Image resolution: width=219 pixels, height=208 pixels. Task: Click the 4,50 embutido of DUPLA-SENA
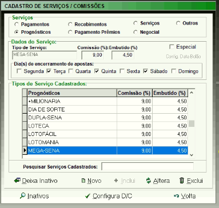(x=170, y=118)
